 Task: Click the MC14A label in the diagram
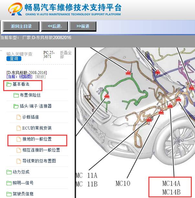171,183
